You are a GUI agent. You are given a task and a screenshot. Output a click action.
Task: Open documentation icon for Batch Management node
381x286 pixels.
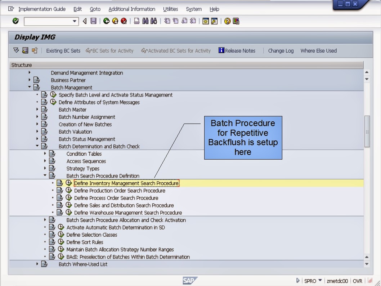[37, 87]
